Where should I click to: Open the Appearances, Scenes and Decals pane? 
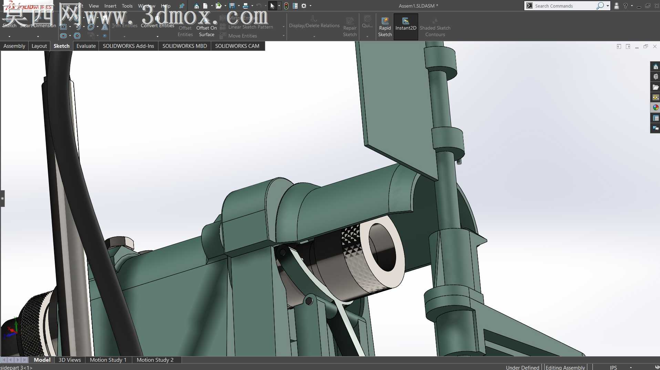656,108
